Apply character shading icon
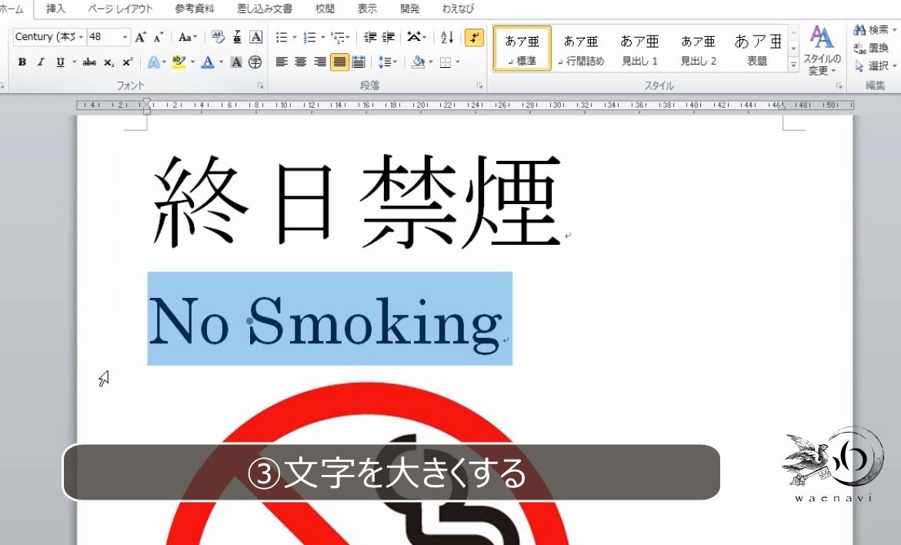This screenshot has width=901, height=545. point(236,62)
